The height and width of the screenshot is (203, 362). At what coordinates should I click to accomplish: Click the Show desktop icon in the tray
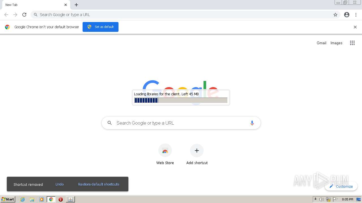[x=359, y=199]
